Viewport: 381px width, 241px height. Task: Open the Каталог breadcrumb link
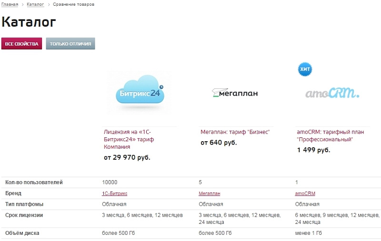pyautogui.click(x=35, y=4)
